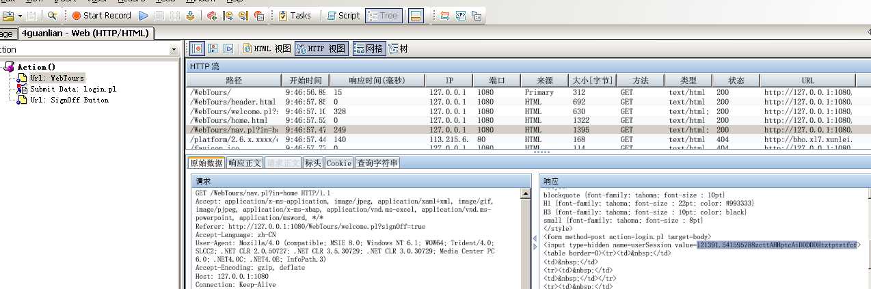Switch to HTML 视图

(x=267, y=49)
